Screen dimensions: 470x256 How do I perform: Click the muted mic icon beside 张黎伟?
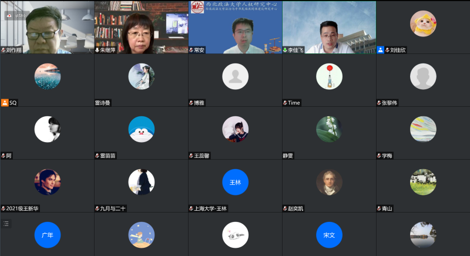pyautogui.click(x=379, y=103)
